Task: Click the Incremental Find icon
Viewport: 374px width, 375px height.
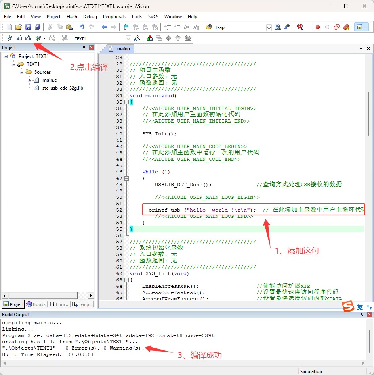Action: coord(287,27)
